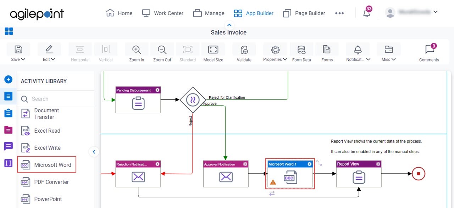Open the more options ellipsis menu
This screenshot has width=454, height=208.
tap(339, 13)
